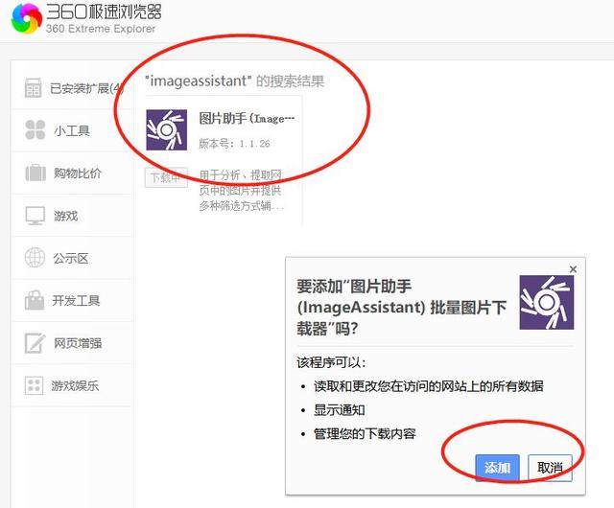The height and width of the screenshot is (508, 614).
Task: Click the 360 Extreme Explorer logo
Action: pyautogui.click(x=27, y=17)
